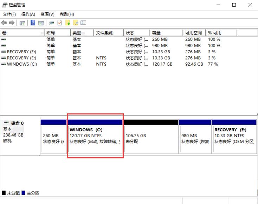The height and width of the screenshot is (204, 258).
Task: Select the 980 MB volume row icon
Action: (4, 46)
